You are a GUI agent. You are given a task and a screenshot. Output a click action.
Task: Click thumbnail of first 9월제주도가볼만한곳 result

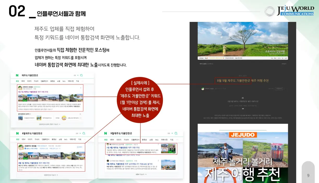[x=168, y=148]
